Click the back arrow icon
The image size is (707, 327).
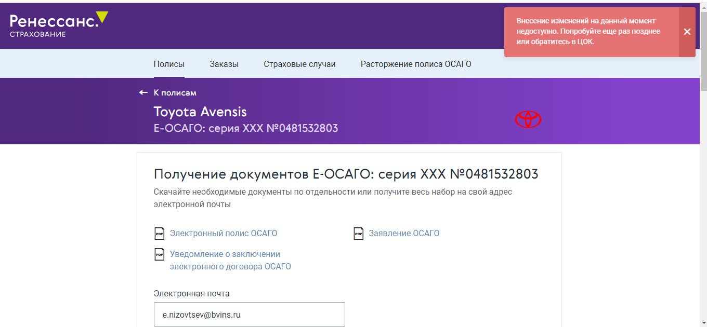tap(143, 93)
